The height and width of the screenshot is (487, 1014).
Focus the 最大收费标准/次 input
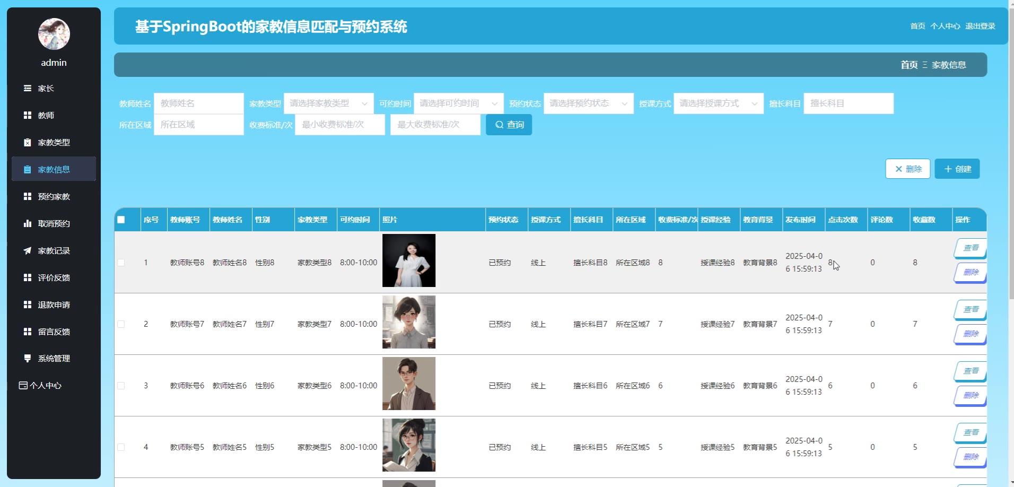coord(435,125)
